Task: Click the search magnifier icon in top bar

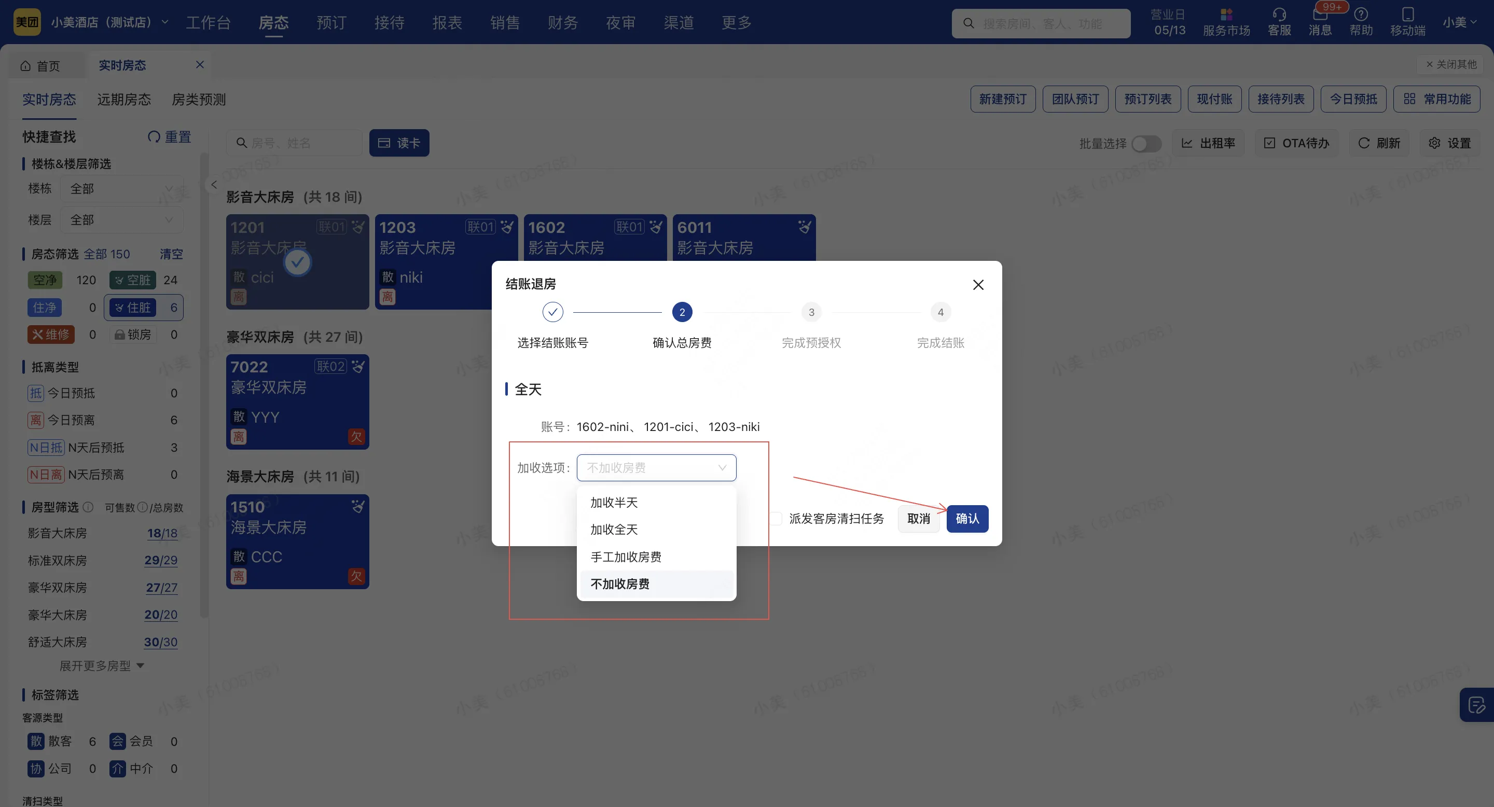Action: pos(968,23)
